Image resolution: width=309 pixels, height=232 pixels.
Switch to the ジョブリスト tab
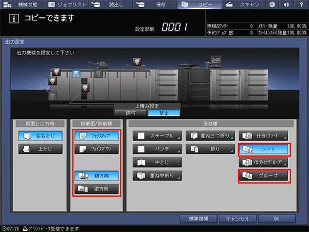click(x=66, y=4)
